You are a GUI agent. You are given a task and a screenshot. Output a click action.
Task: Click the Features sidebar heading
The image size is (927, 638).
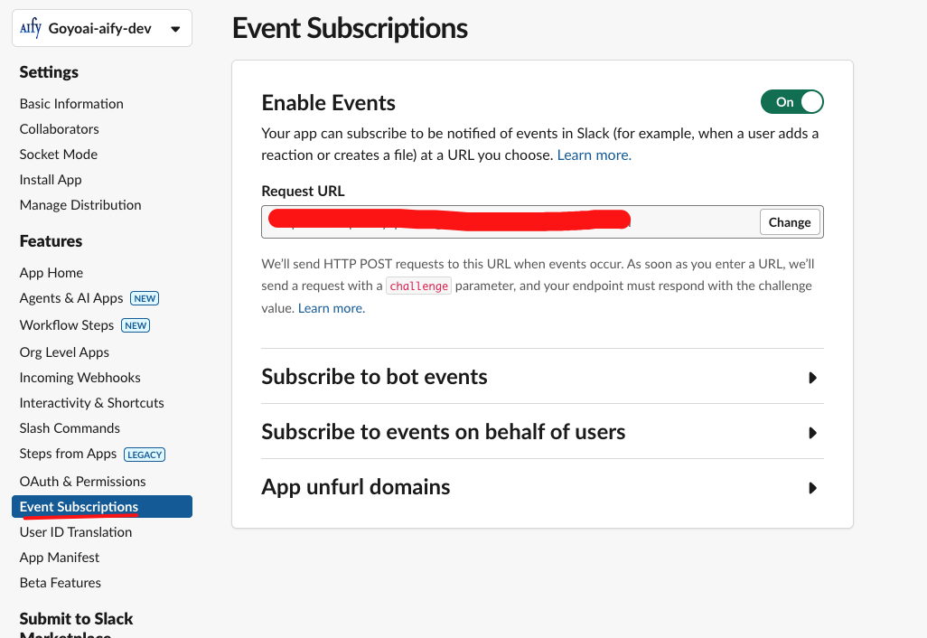pos(51,241)
